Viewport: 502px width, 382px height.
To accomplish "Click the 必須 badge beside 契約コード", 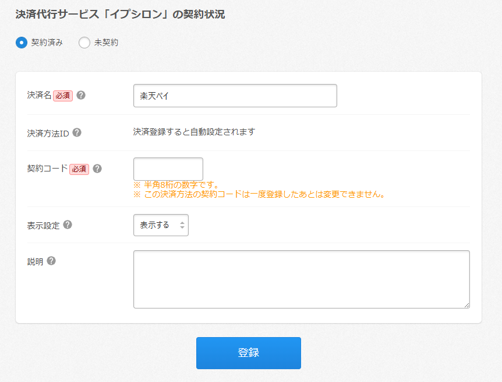I will point(79,169).
